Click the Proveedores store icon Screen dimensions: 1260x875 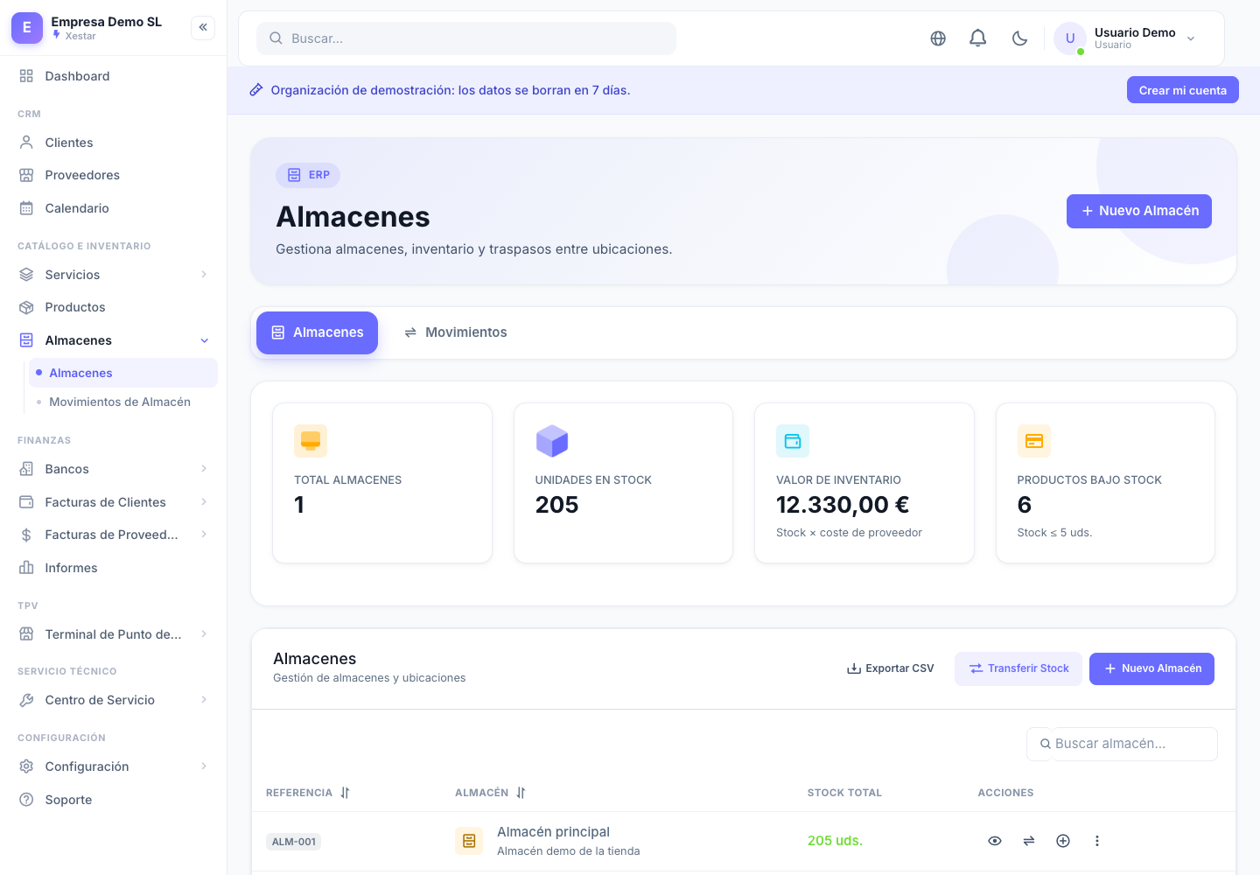[x=26, y=175]
